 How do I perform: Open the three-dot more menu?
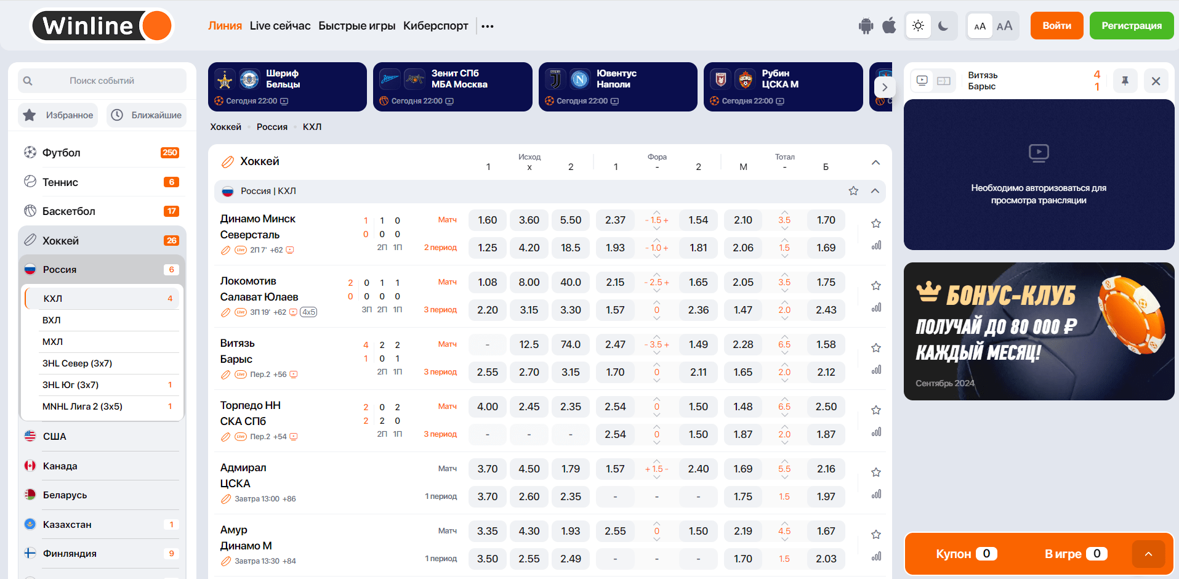pos(488,26)
